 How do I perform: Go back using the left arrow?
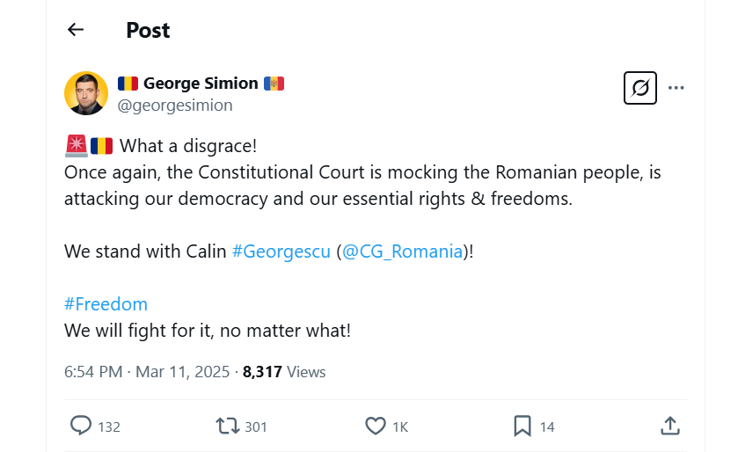[76, 30]
